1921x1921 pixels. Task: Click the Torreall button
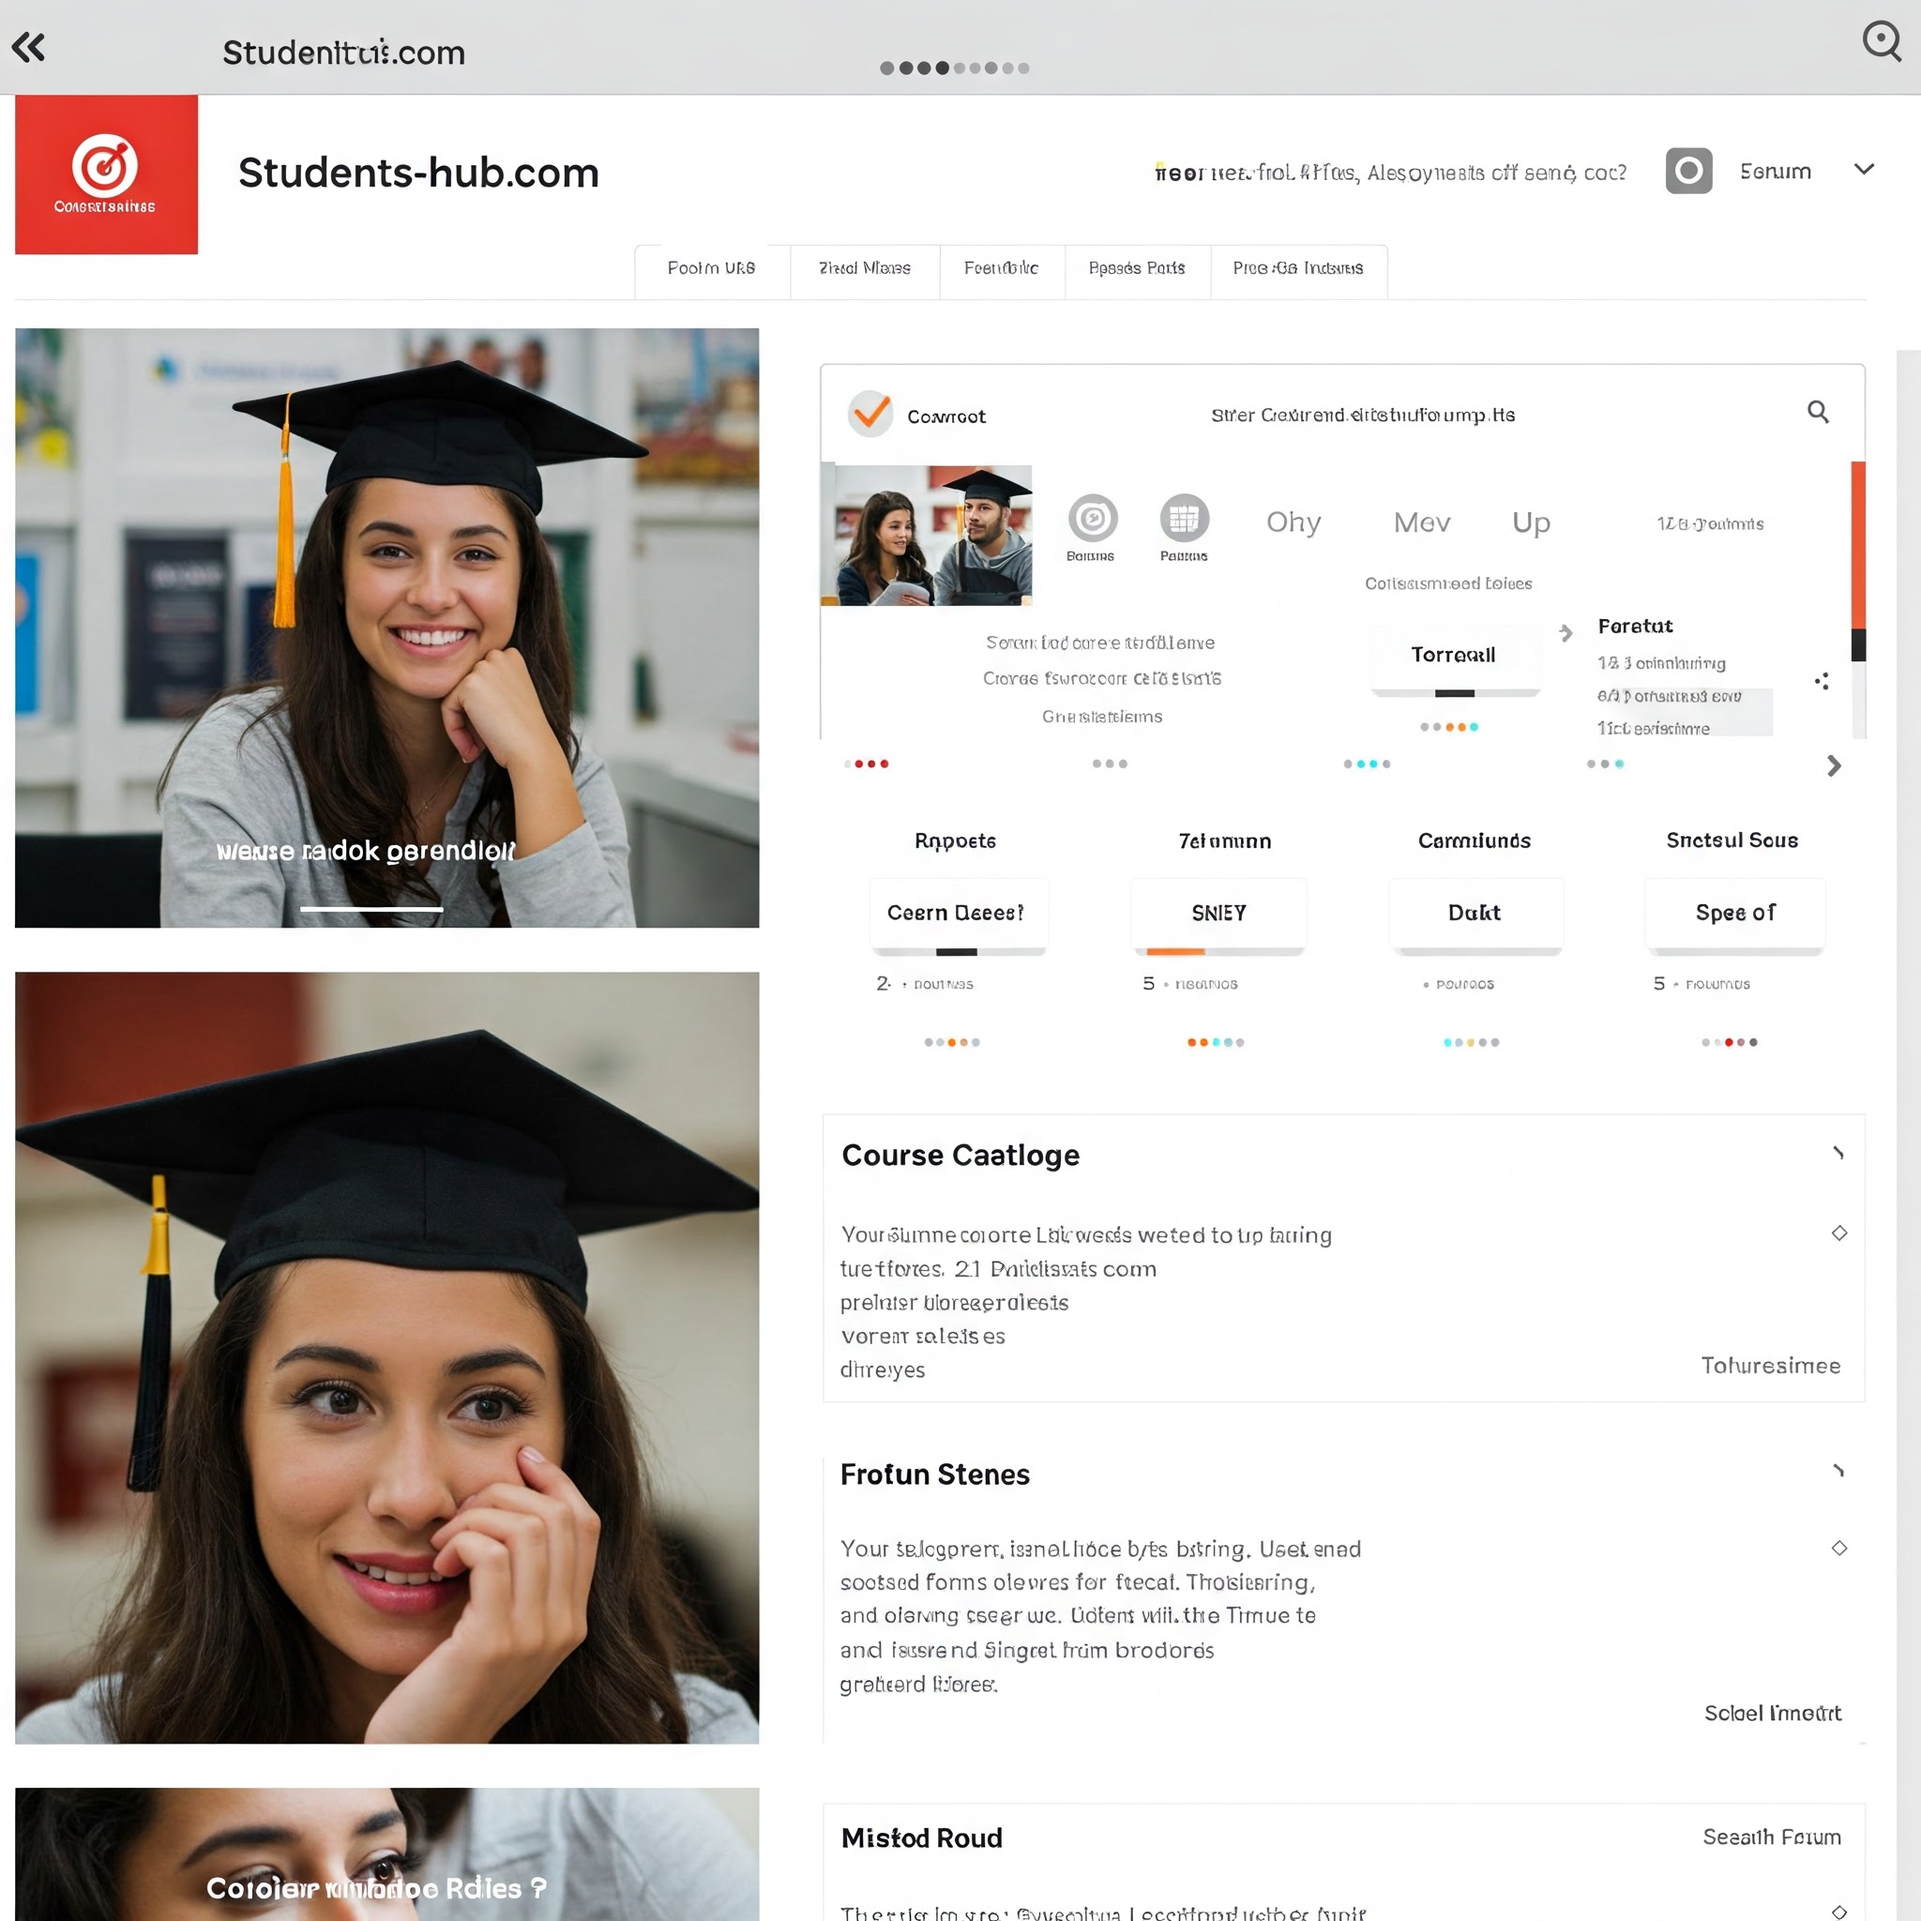tap(1454, 655)
